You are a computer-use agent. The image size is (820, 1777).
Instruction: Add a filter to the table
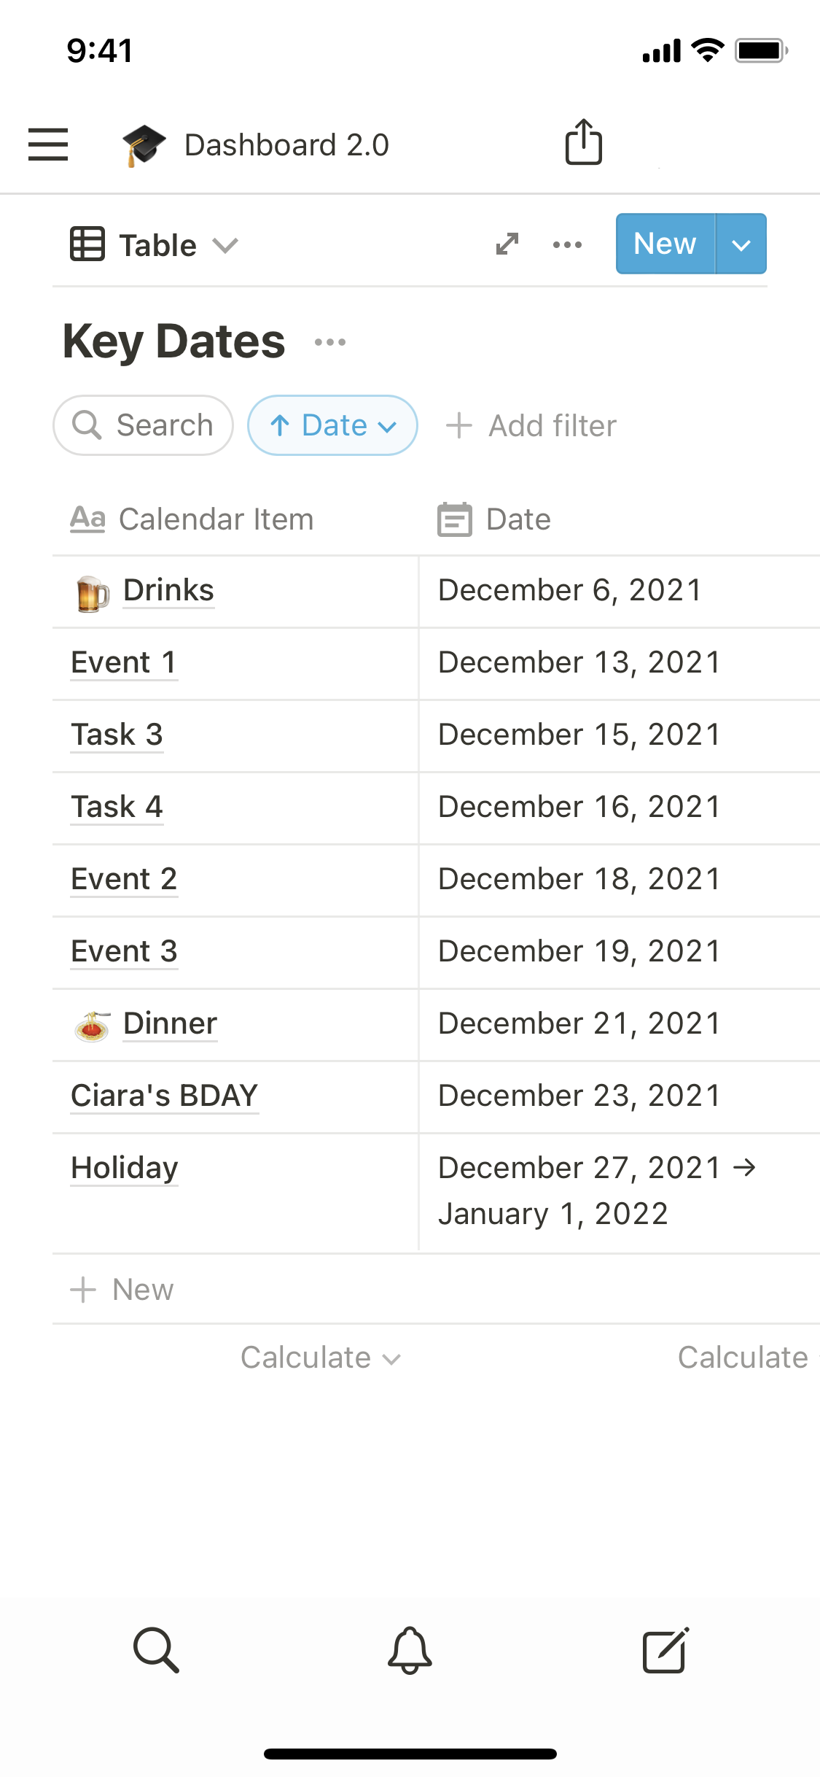click(x=531, y=426)
